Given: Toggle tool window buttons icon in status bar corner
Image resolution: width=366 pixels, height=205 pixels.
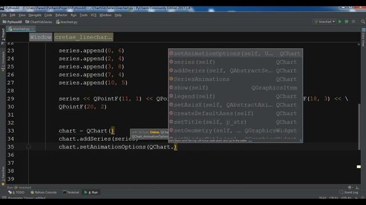Looking at the screenshot, I should (4, 198).
